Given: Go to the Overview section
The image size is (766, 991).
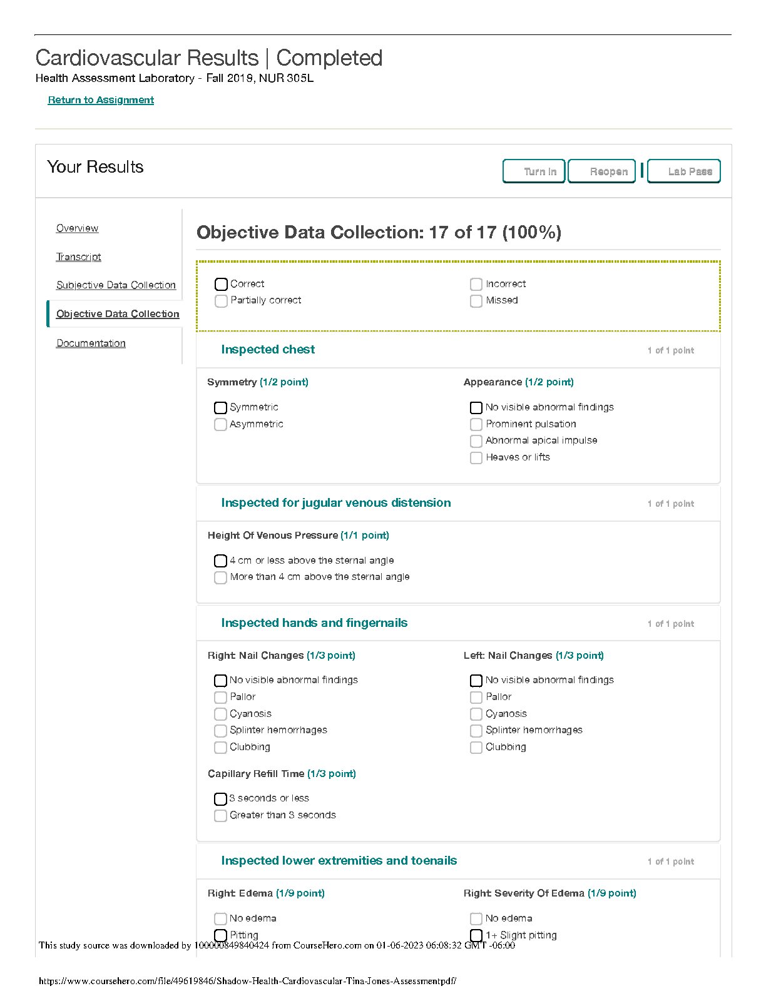Looking at the screenshot, I should point(78,228).
